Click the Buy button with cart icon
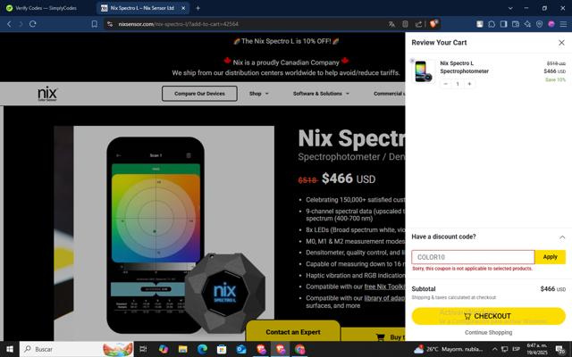Viewport: 572px width, 357px height. (374, 336)
